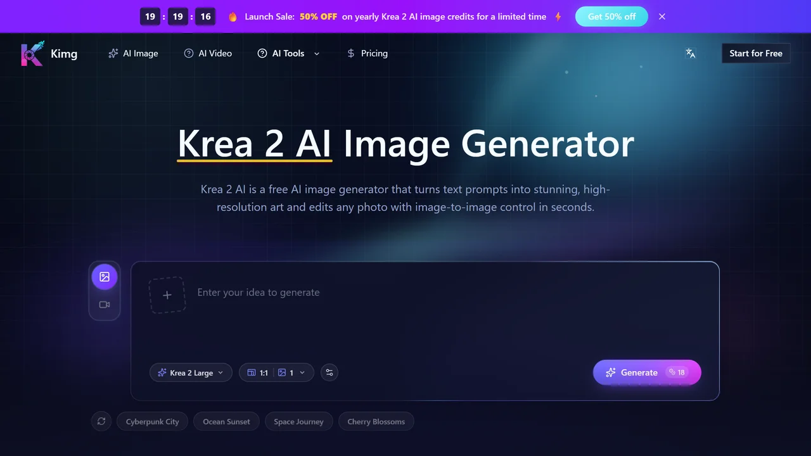Viewport: 811px width, 456px height.
Task: Click Get 50% off button
Action: [611, 16]
